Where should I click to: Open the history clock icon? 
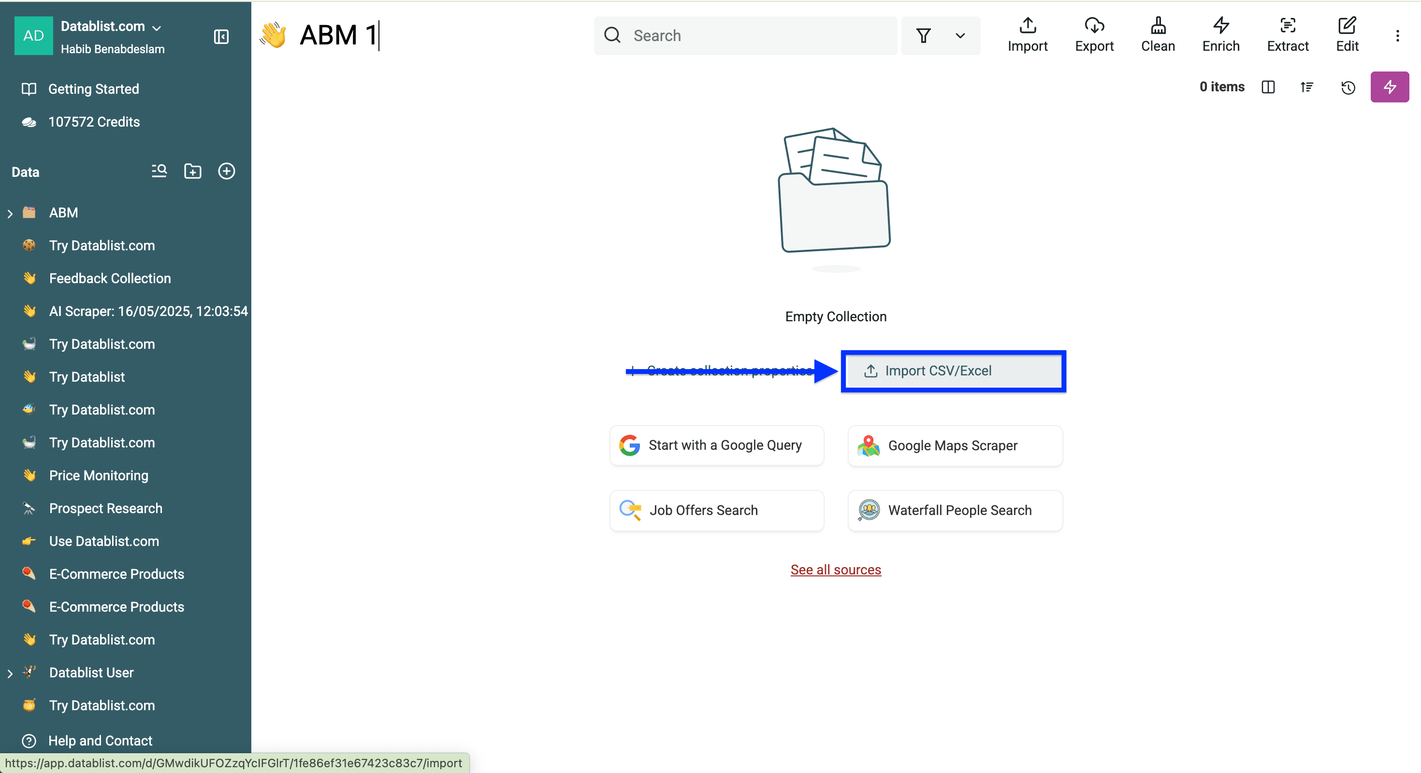click(x=1348, y=87)
